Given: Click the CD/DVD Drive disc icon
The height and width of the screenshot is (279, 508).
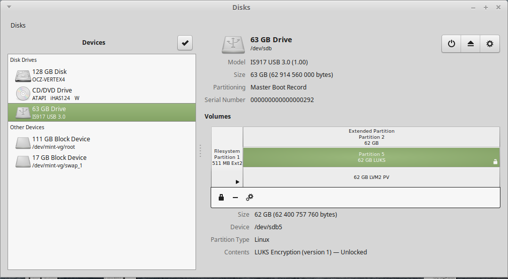Looking at the screenshot, I should tap(23, 94).
